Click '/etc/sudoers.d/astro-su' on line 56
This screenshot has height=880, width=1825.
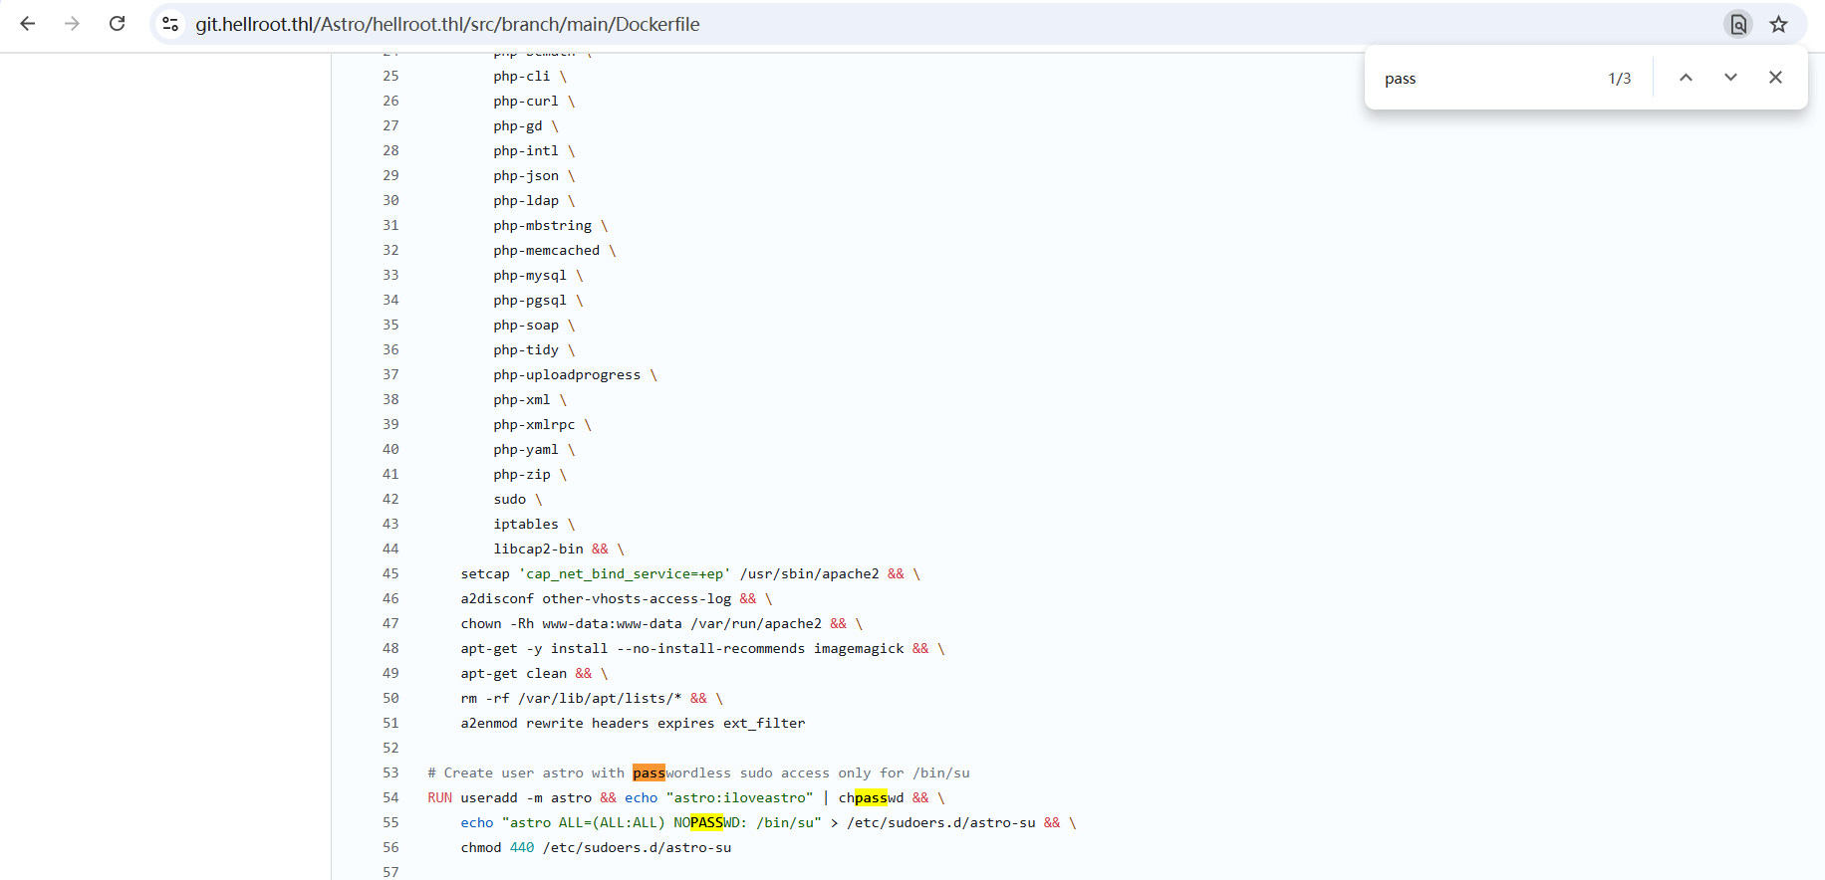637,847
